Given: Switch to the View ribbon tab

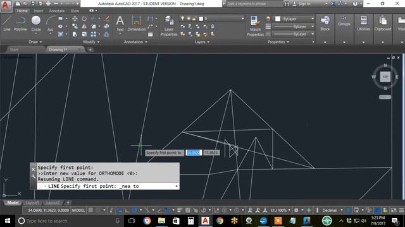Looking at the screenshot, I should (75, 11).
